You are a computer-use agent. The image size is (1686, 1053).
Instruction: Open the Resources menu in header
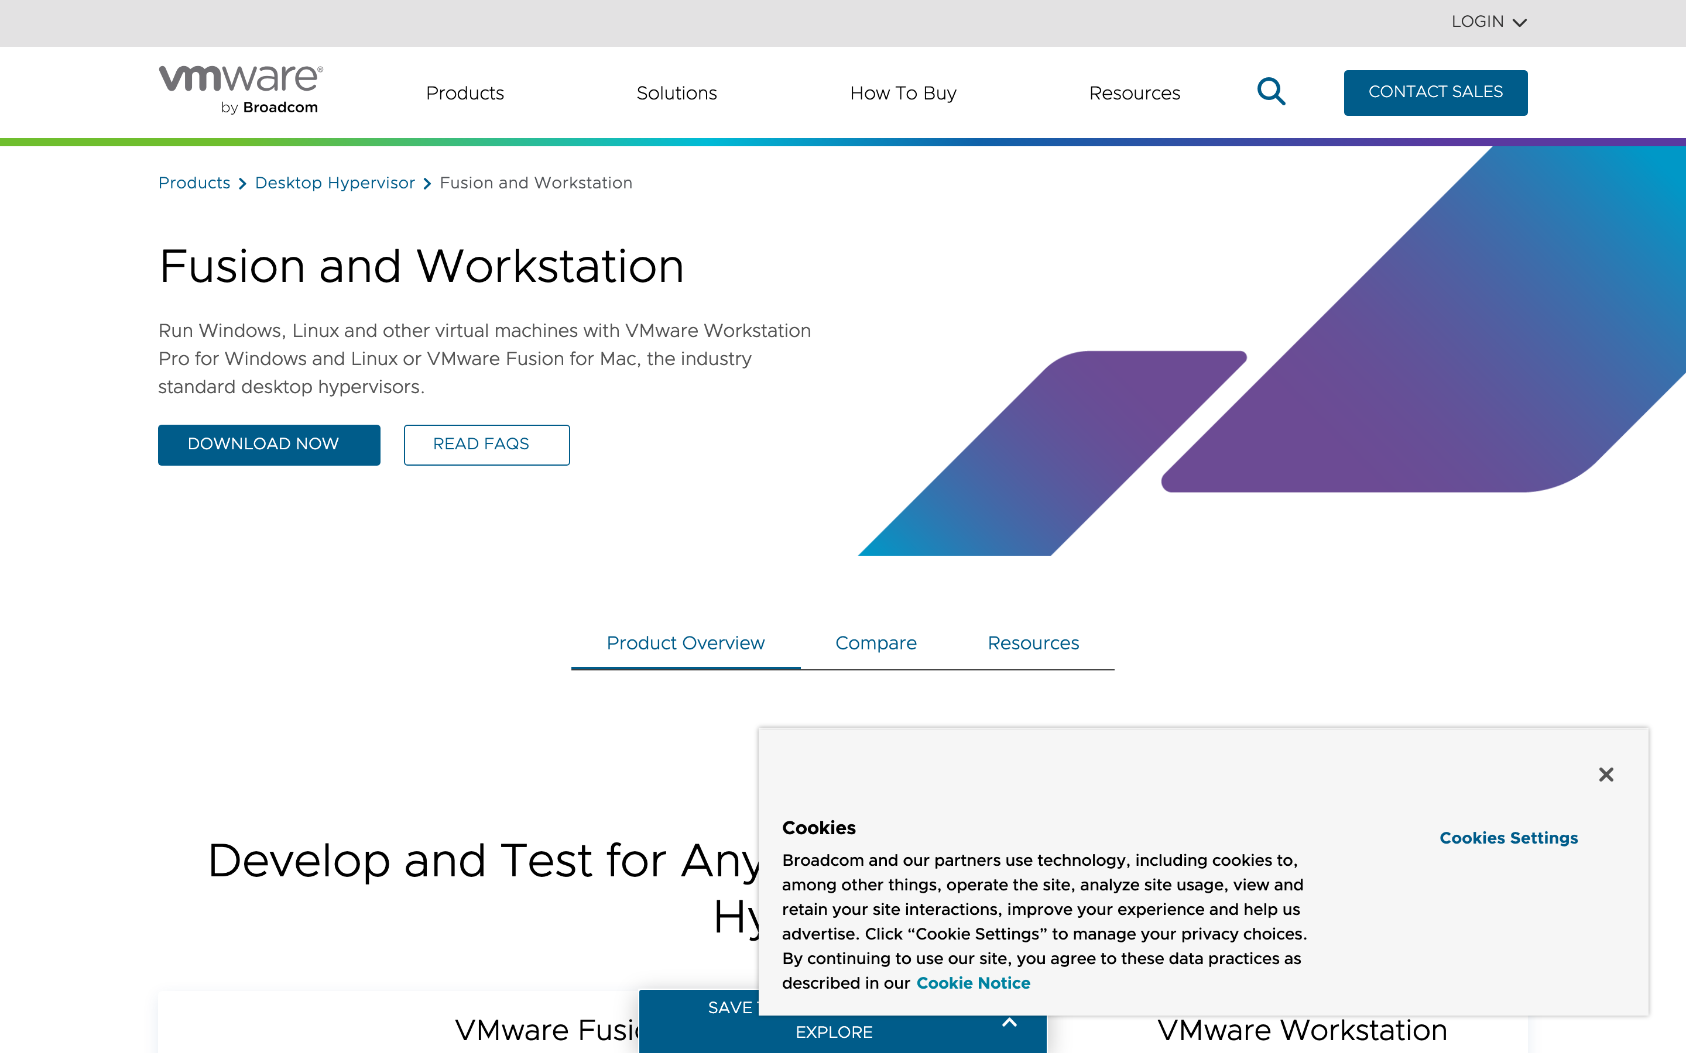[x=1134, y=94]
